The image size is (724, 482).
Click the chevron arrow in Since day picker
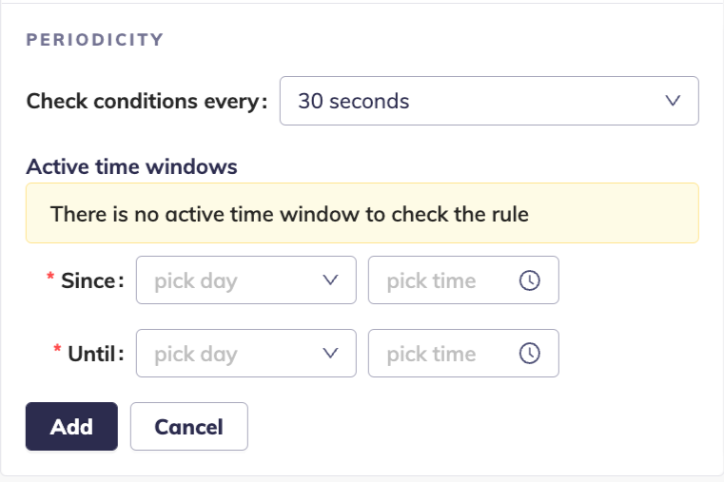tap(331, 280)
